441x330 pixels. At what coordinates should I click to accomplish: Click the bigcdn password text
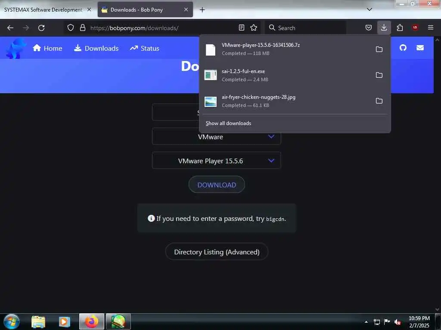tap(275, 219)
